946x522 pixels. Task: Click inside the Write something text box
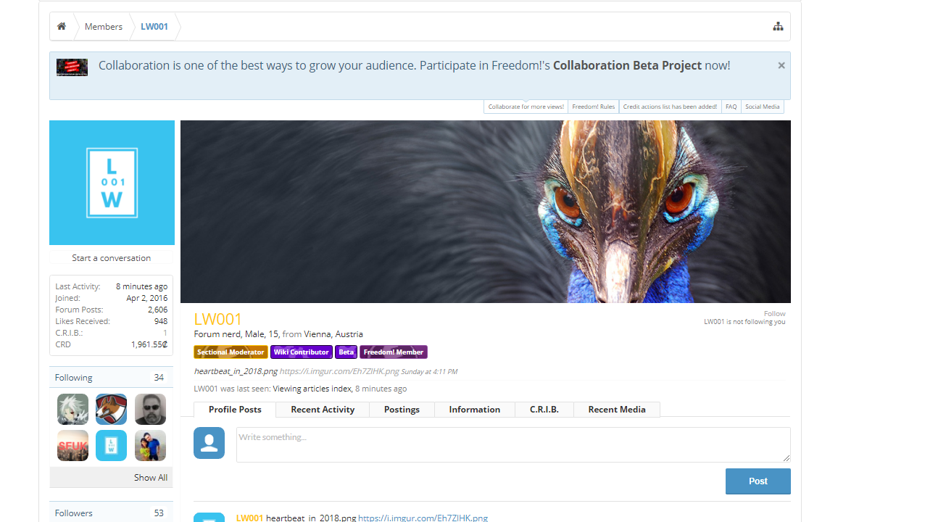coord(513,444)
